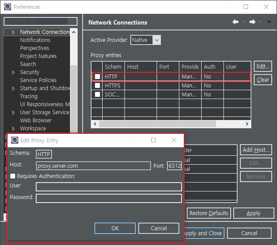277x245 pixels.
Task: Select UI Responsiveness in the preferences tree
Action: click(45, 104)
